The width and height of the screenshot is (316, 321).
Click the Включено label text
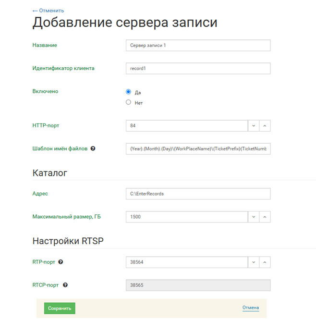click(45, 91)
